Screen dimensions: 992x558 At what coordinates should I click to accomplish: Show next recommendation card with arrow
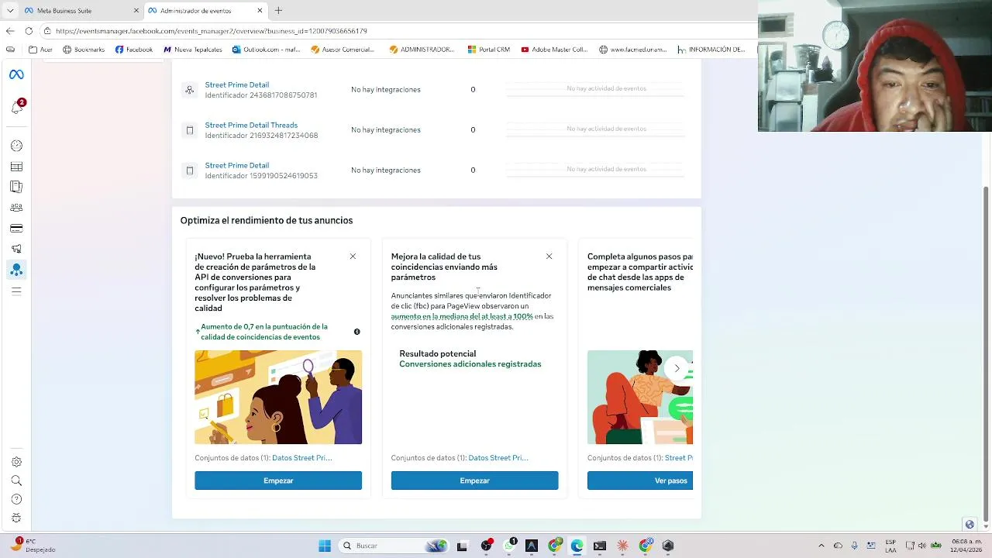[x=677, y=369]
